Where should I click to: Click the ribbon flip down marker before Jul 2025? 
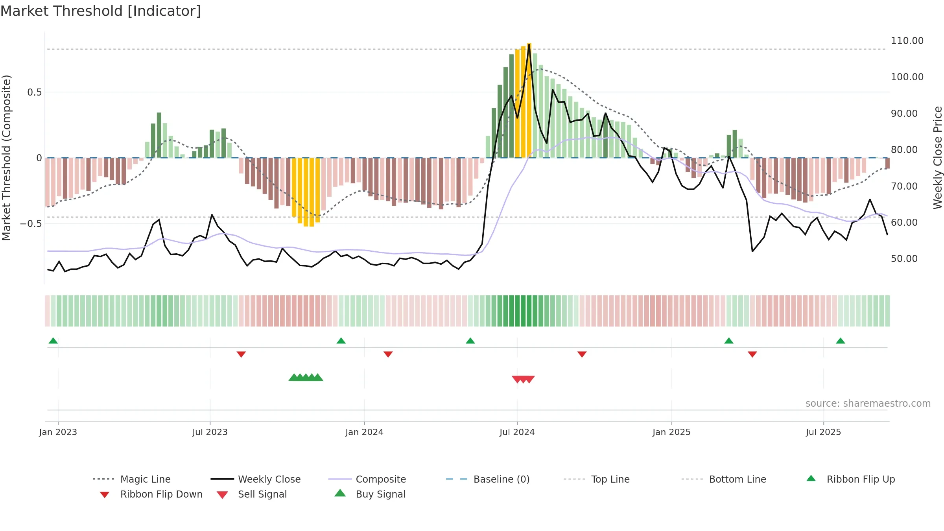[x=752, y=354]
